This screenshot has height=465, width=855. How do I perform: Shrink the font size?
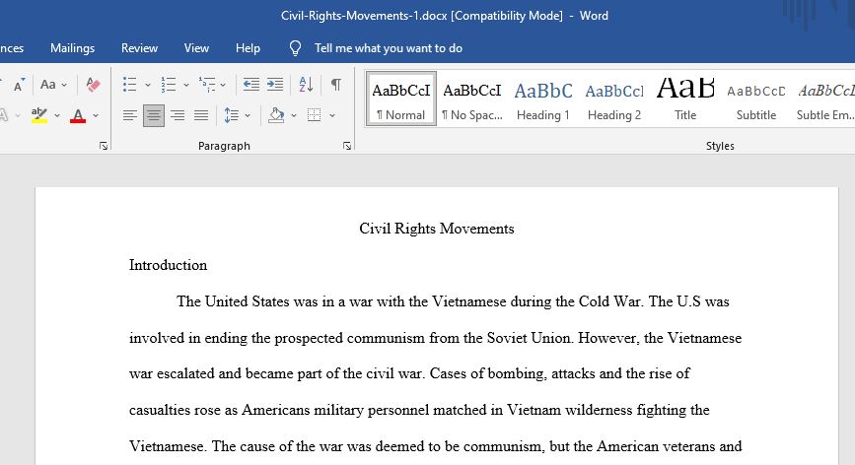19,86
